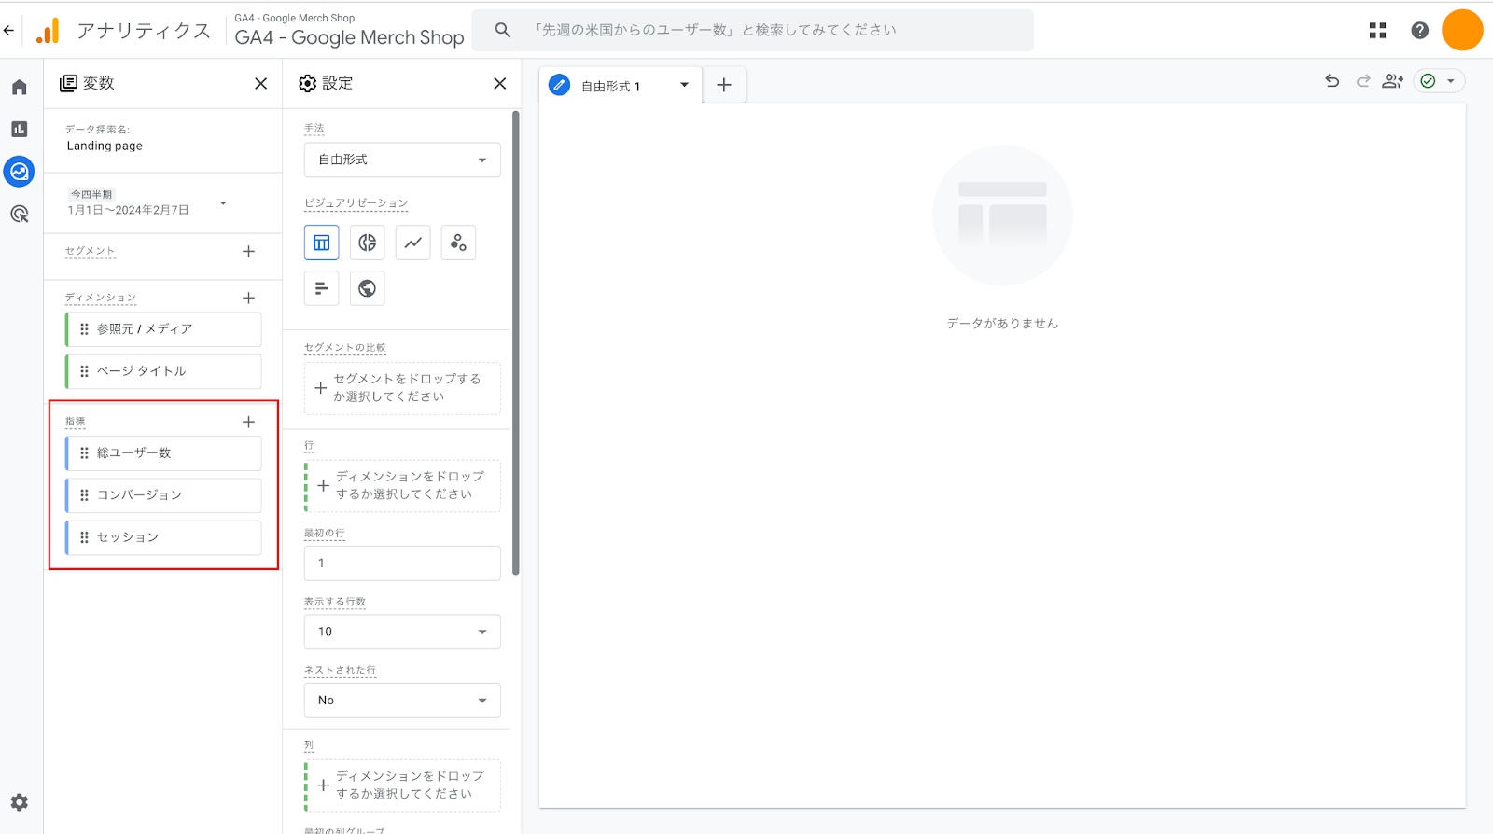Click the セッション metric item

[163, 537]
